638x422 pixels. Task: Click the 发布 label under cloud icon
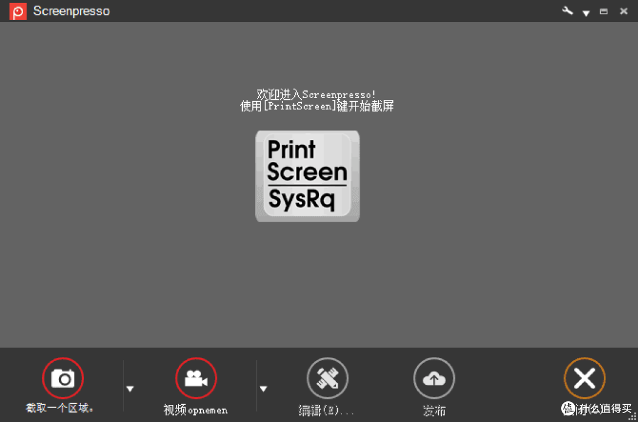pyautogui.click(x=434, y=410)
